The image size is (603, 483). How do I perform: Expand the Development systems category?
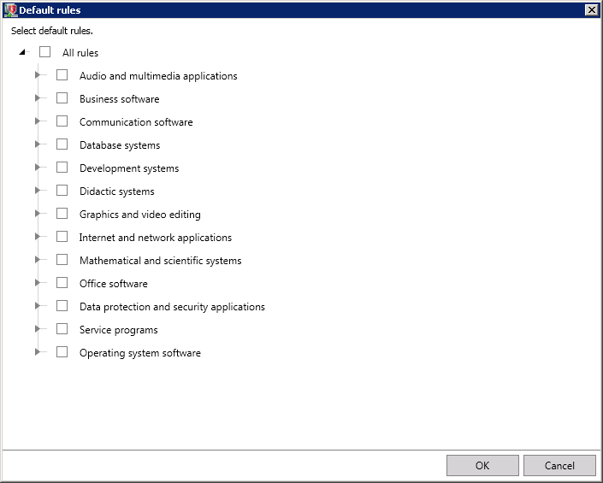point(38,168)
